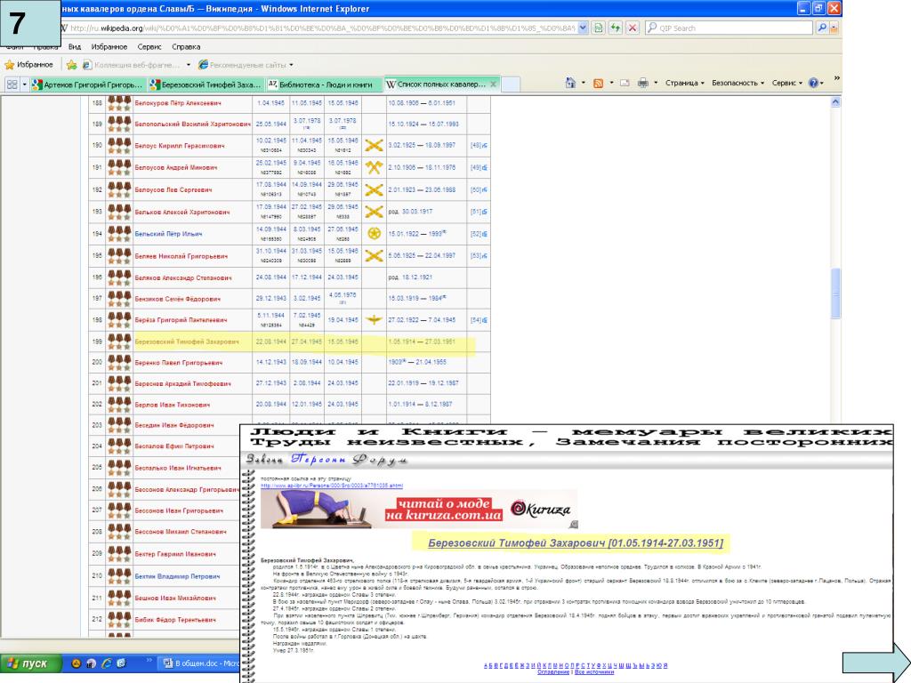Viewport: 911px width, 683px height.
Task: Click the page vertical scrollbar thumb
Action: click(835, 293)
